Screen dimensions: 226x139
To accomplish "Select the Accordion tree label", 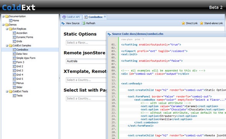I will (22, 33).
